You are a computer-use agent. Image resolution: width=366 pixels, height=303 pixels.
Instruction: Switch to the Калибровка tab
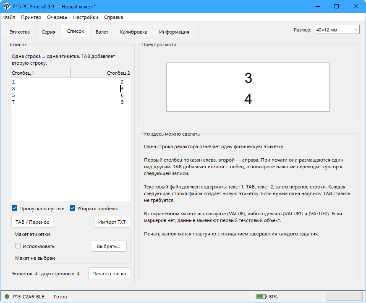[133, 32]
